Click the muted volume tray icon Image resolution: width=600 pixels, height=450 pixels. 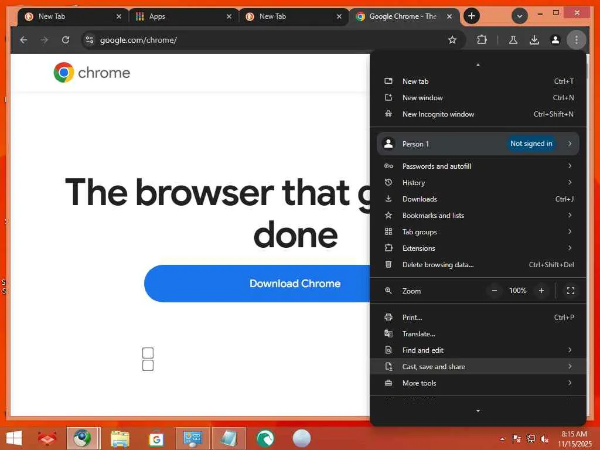pos(544,439)
